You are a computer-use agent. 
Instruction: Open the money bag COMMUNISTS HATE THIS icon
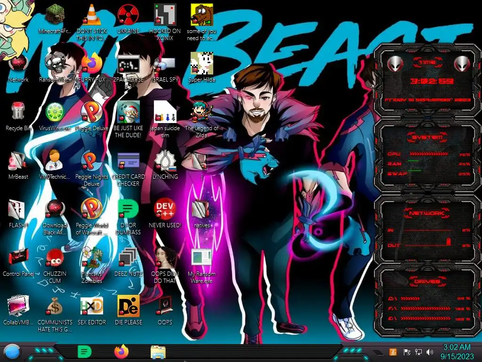coord(55,306)
